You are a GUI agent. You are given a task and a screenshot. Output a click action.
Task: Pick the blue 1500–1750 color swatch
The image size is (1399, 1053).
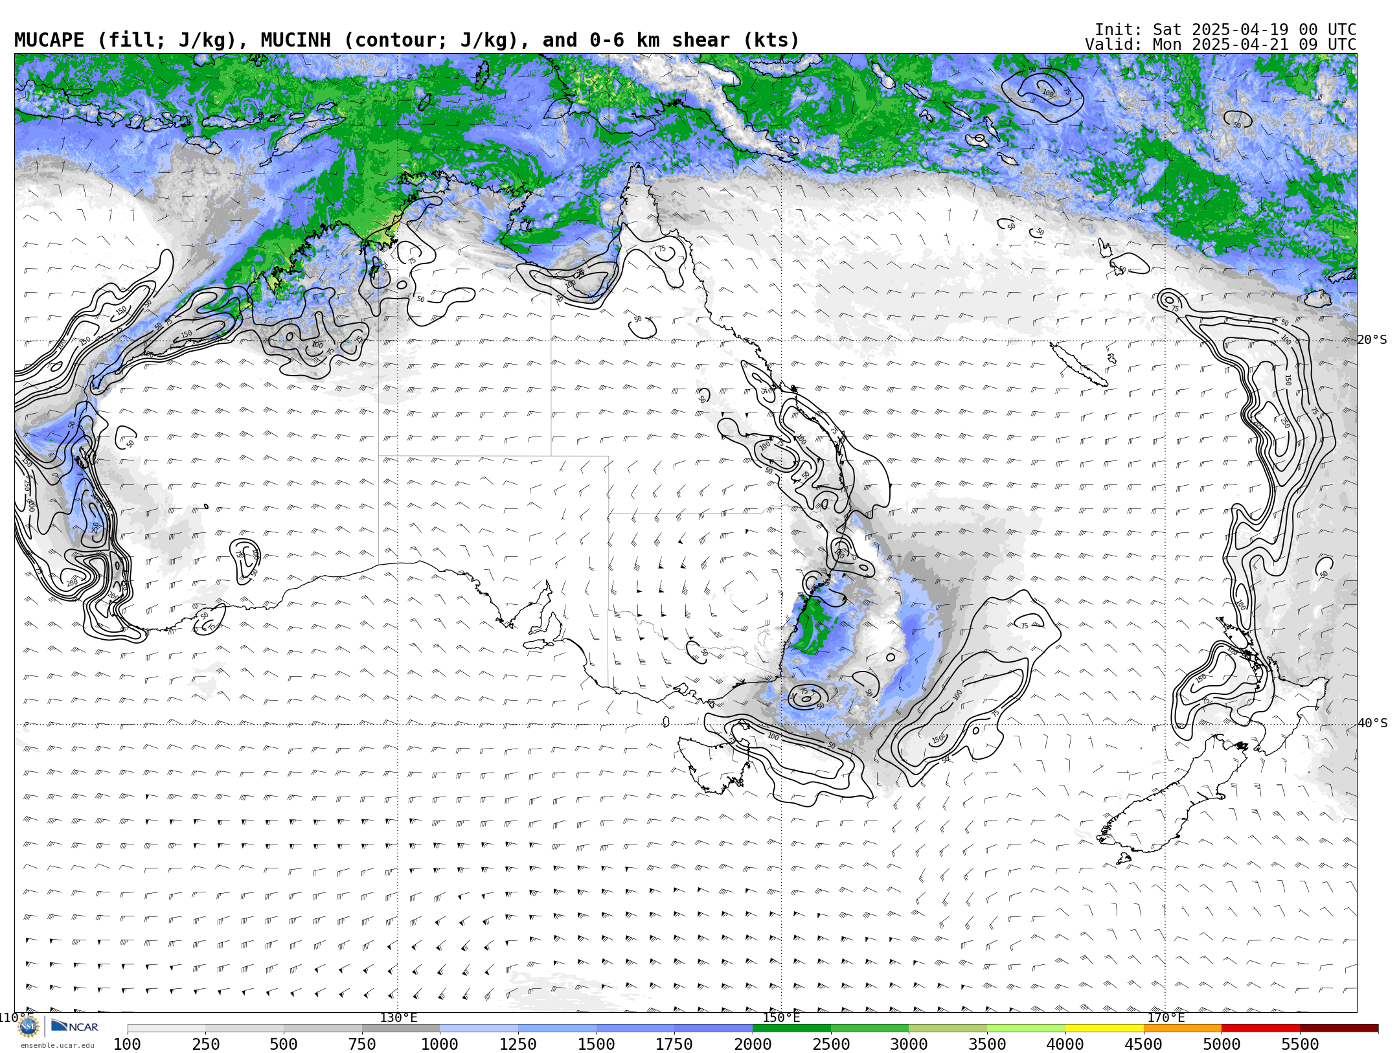coord(635,1028)
